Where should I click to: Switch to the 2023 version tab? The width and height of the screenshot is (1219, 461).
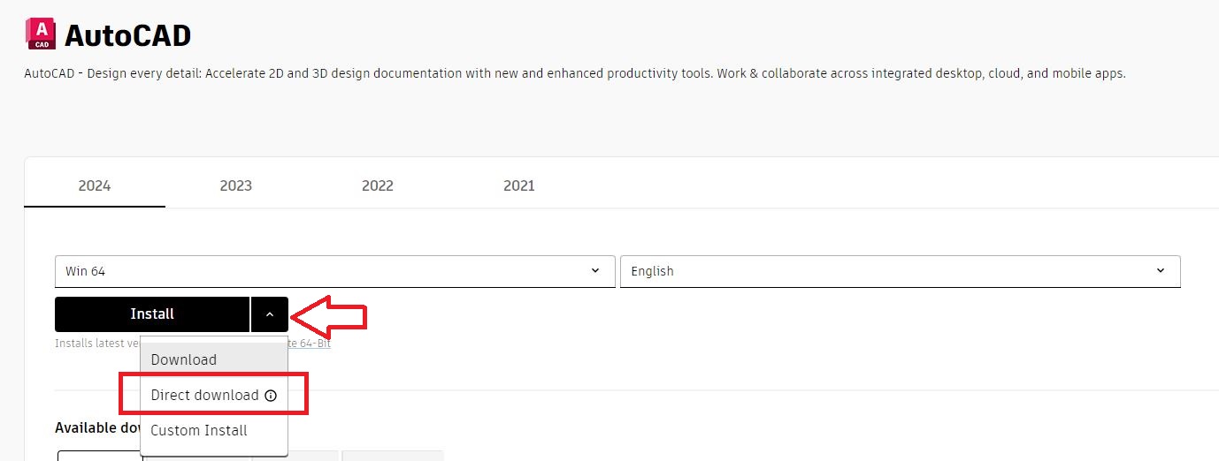pyautogui.click(x=235, y=185)
